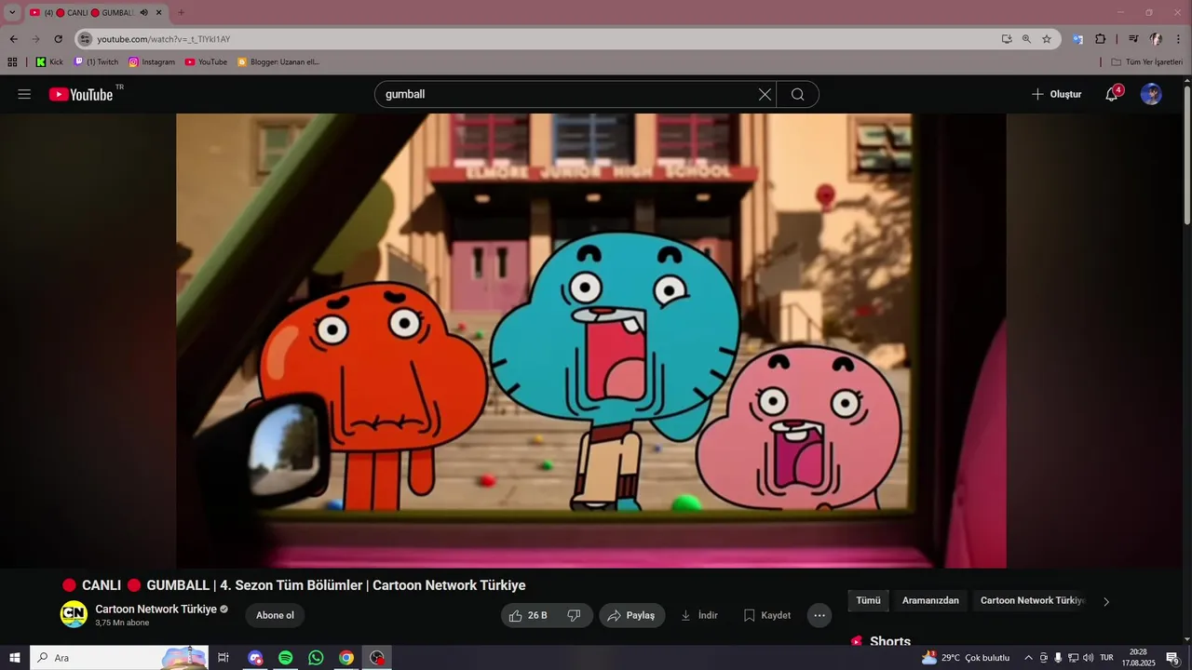Open Instagram bookmark

152,62
